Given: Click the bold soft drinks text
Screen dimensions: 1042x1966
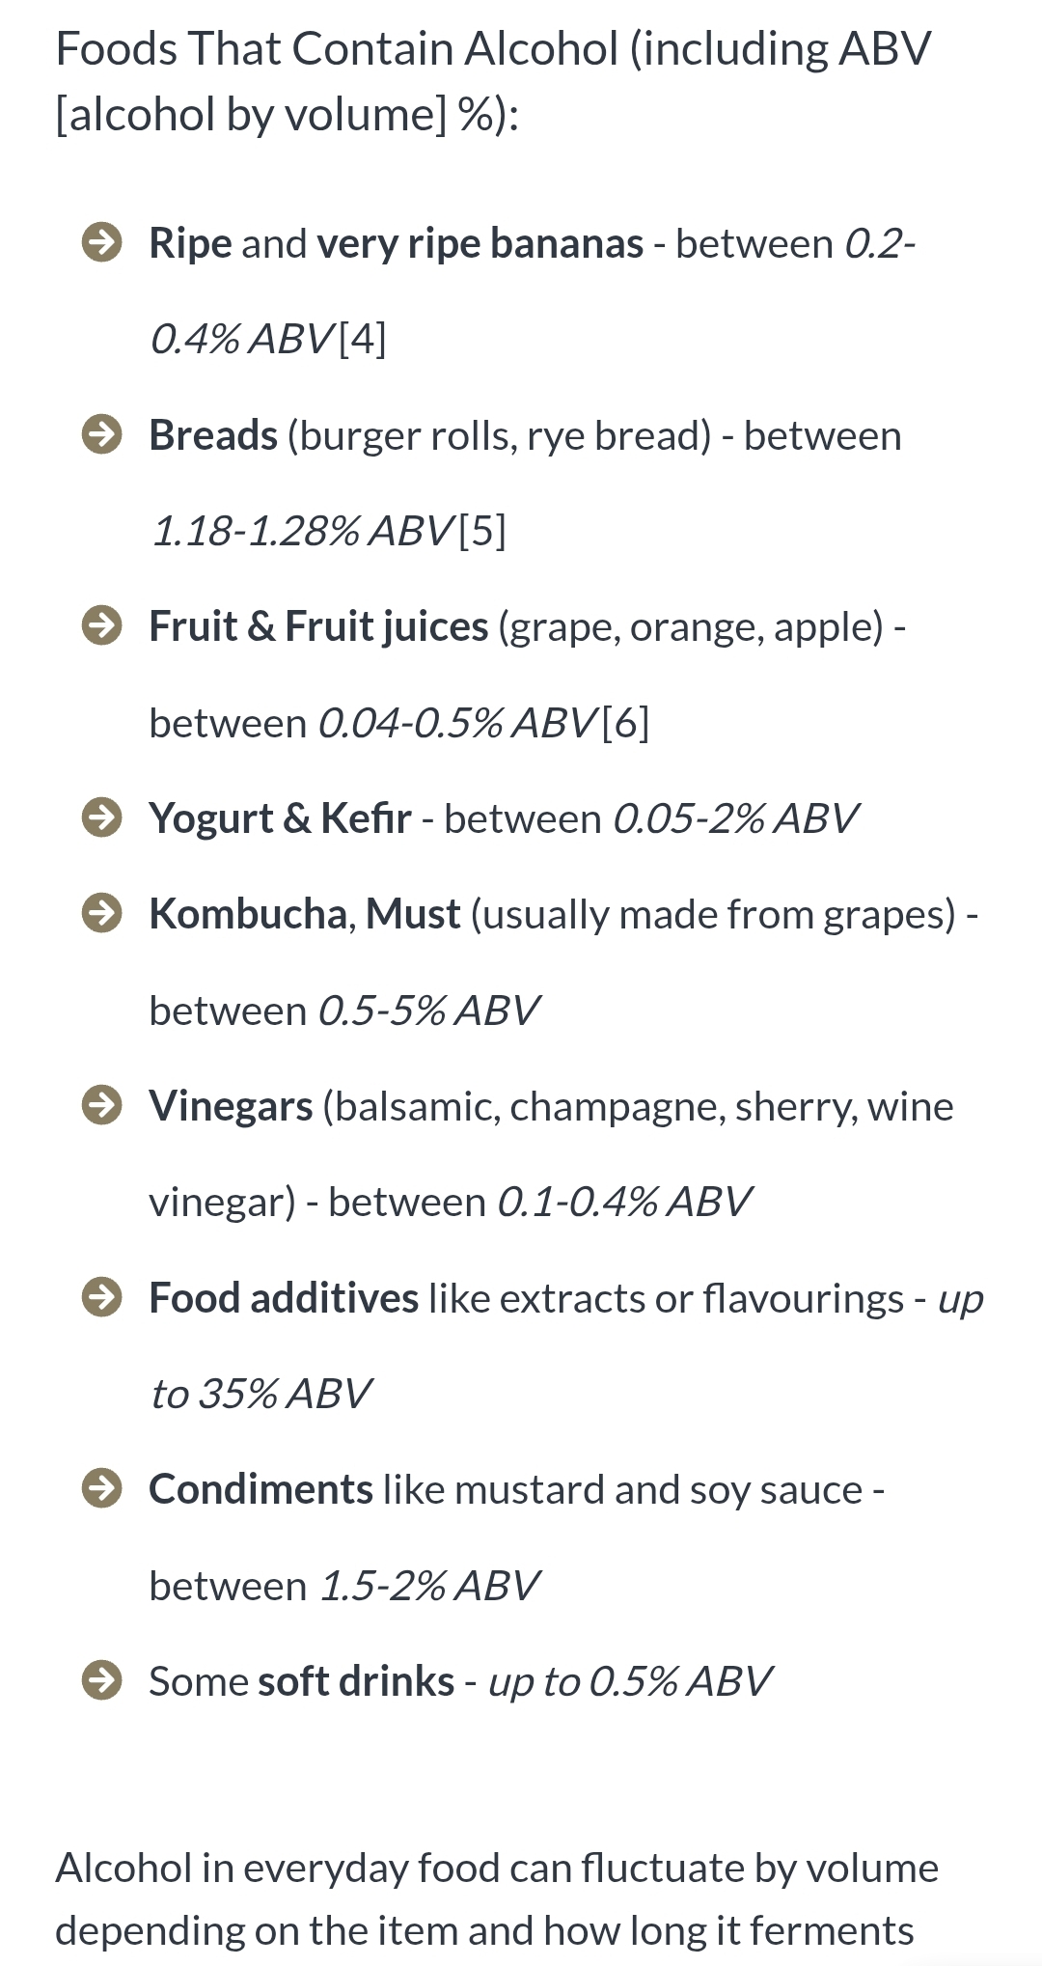Looking at the screenshot, I should tap(356, 1681).
